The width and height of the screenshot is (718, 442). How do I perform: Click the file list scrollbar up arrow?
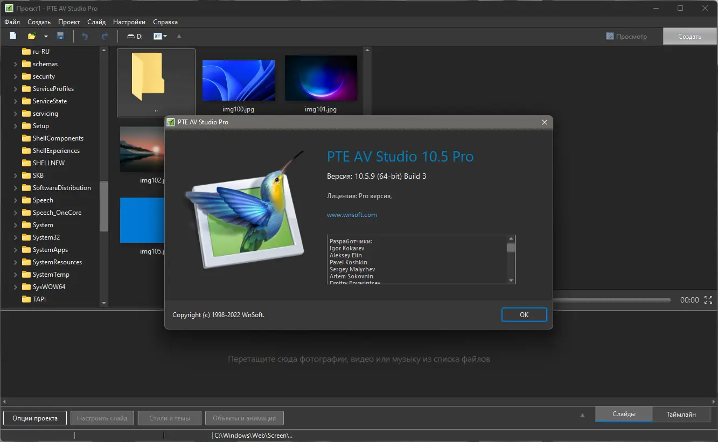pos(367,51)
